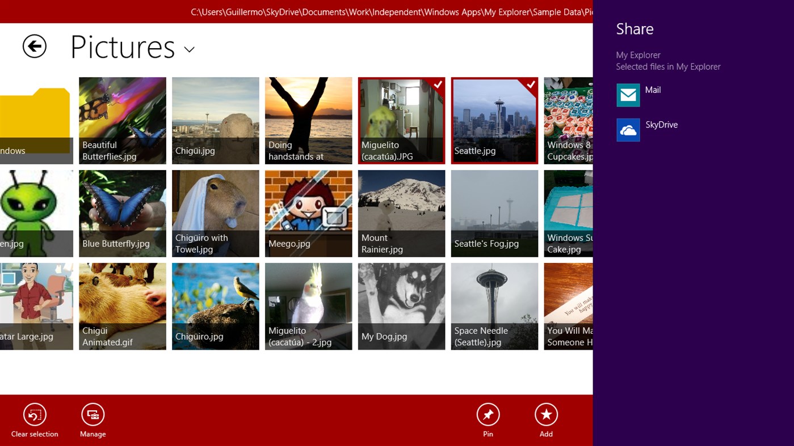Expand the Pictures title dropdown chevron

(x=189, y=50)
